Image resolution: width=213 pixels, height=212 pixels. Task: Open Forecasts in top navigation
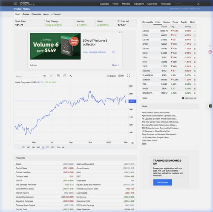166,4
